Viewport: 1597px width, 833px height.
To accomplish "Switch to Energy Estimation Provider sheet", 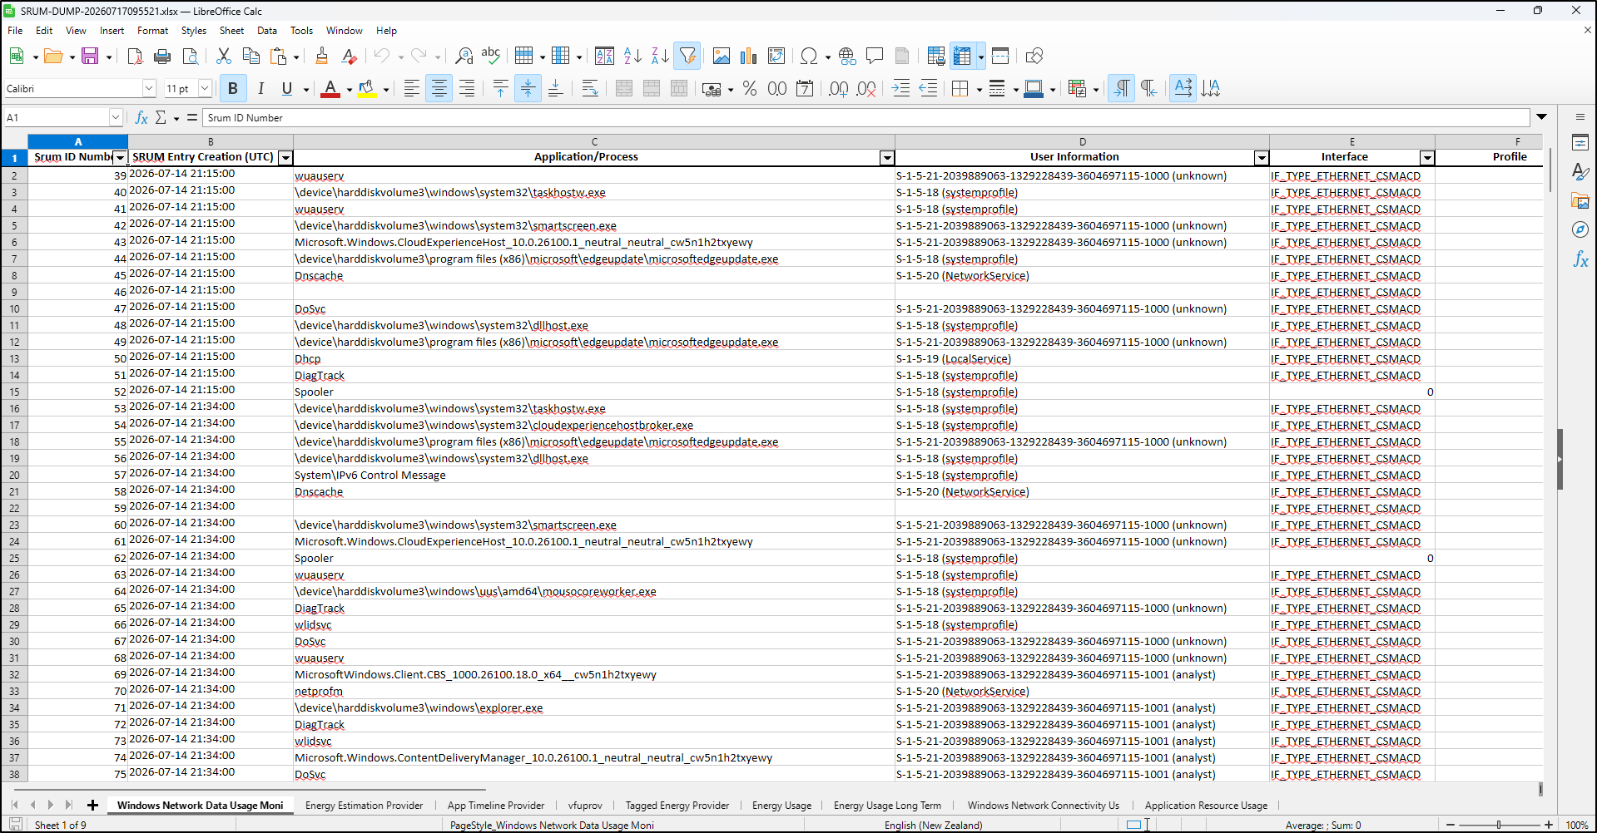I will click(364, 806).
